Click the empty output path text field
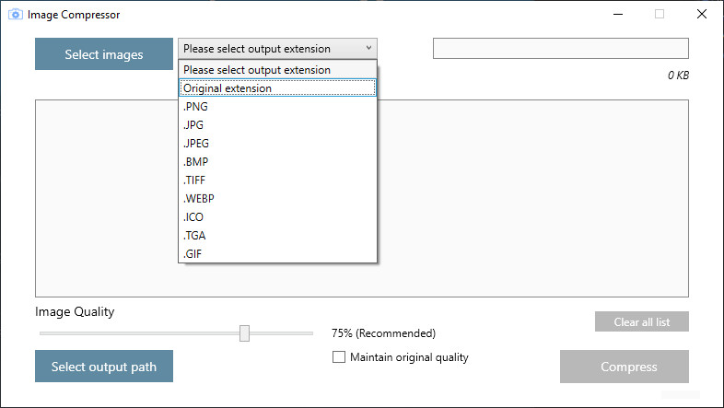 click(561, 49)
